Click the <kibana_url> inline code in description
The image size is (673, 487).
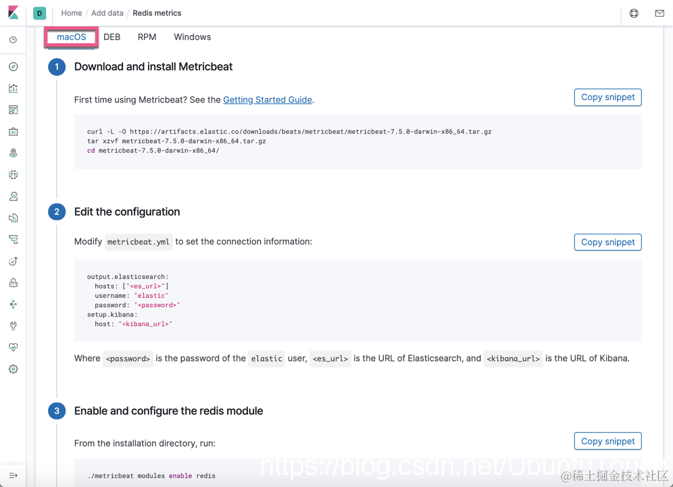point(513,359)
